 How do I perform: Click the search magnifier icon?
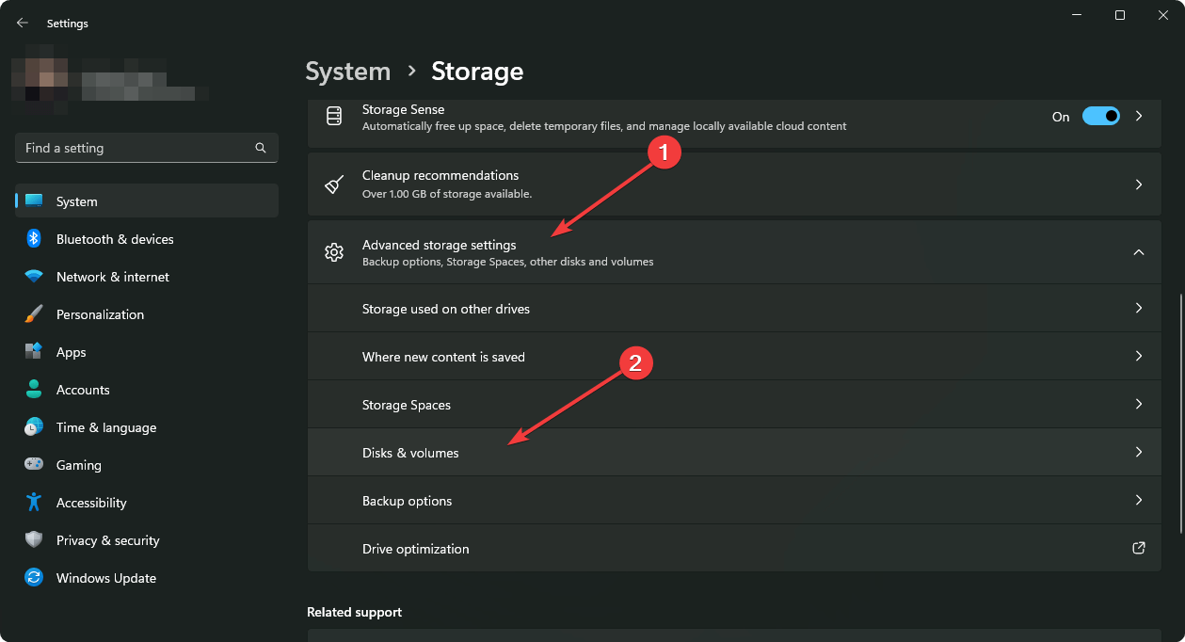pyautogui.click(x=261, y=148)
